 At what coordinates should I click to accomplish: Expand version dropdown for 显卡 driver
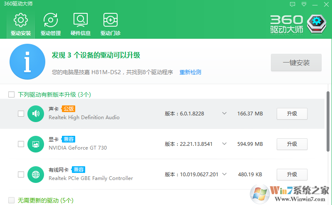(x=224, y=144)
